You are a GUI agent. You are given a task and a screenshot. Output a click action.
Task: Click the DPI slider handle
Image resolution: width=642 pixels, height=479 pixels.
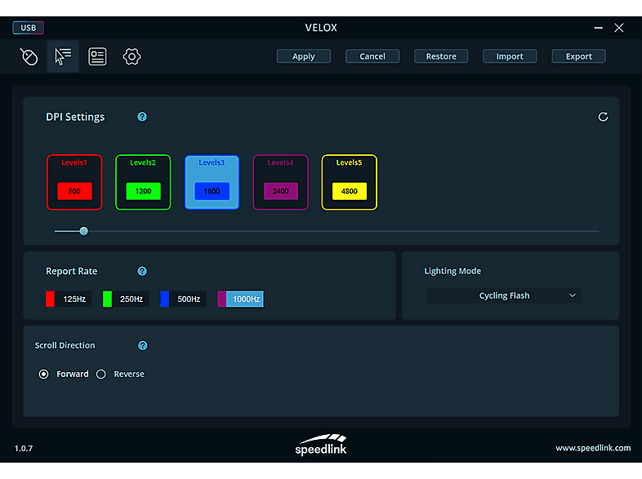[x=83, y=231]
